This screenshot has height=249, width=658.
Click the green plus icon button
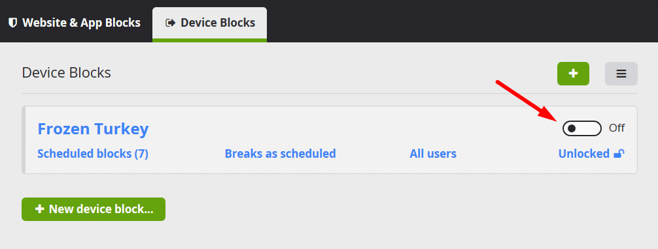(573, 74)
